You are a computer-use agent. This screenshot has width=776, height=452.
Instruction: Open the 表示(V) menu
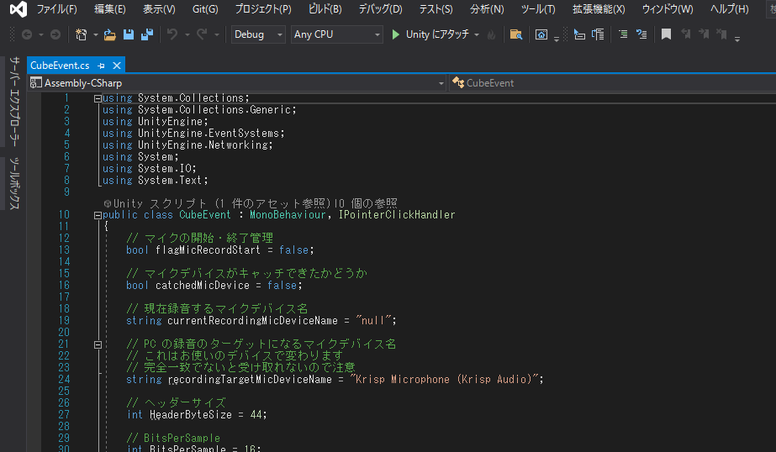click(159, 9)
